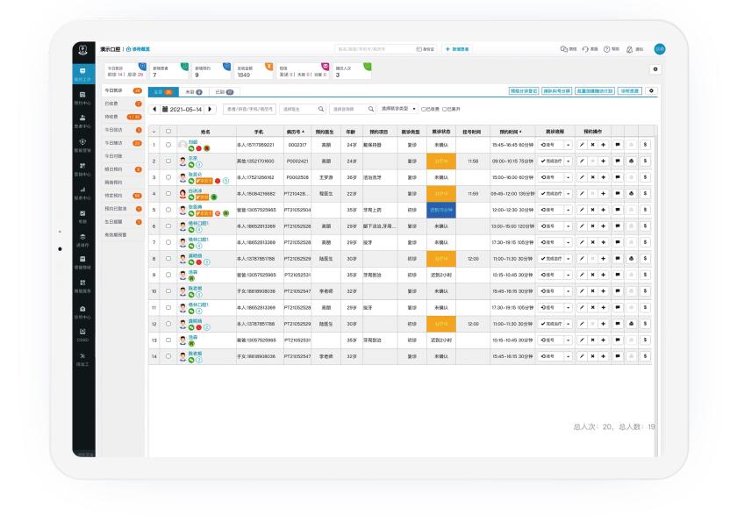
Task: Click the WeChat chat icon in header
Action: (x=564, y=49)
